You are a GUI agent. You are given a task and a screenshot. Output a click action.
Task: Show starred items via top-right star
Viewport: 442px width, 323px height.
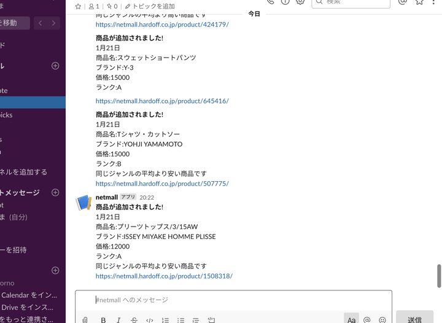[x=419, y=2]
